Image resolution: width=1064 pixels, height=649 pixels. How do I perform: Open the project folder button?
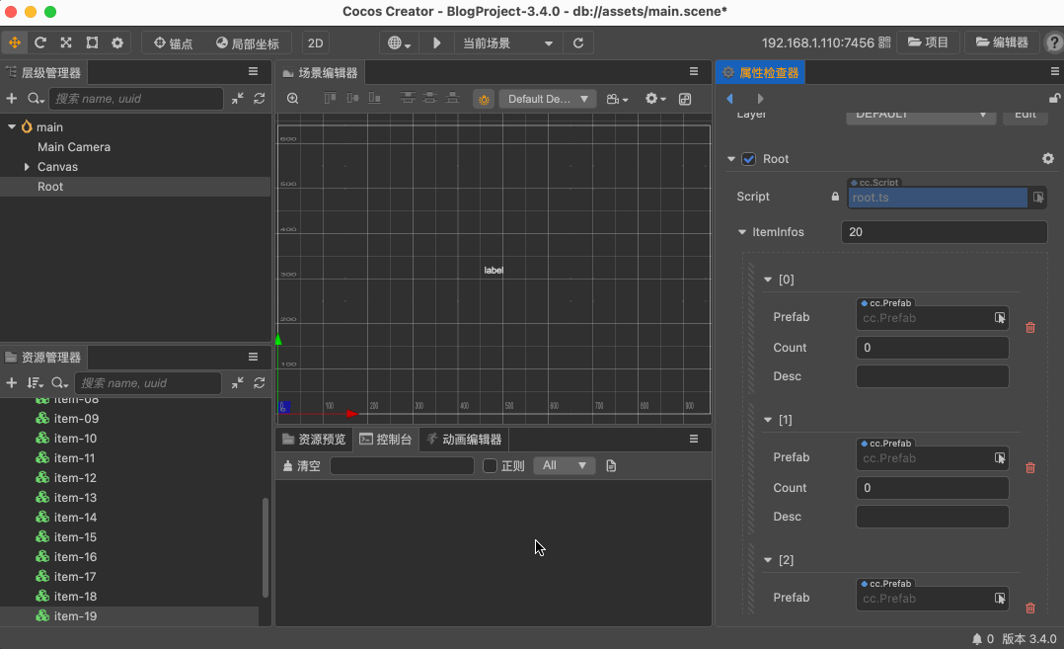[928, 42]
